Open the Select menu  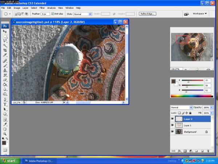point(34,8)
